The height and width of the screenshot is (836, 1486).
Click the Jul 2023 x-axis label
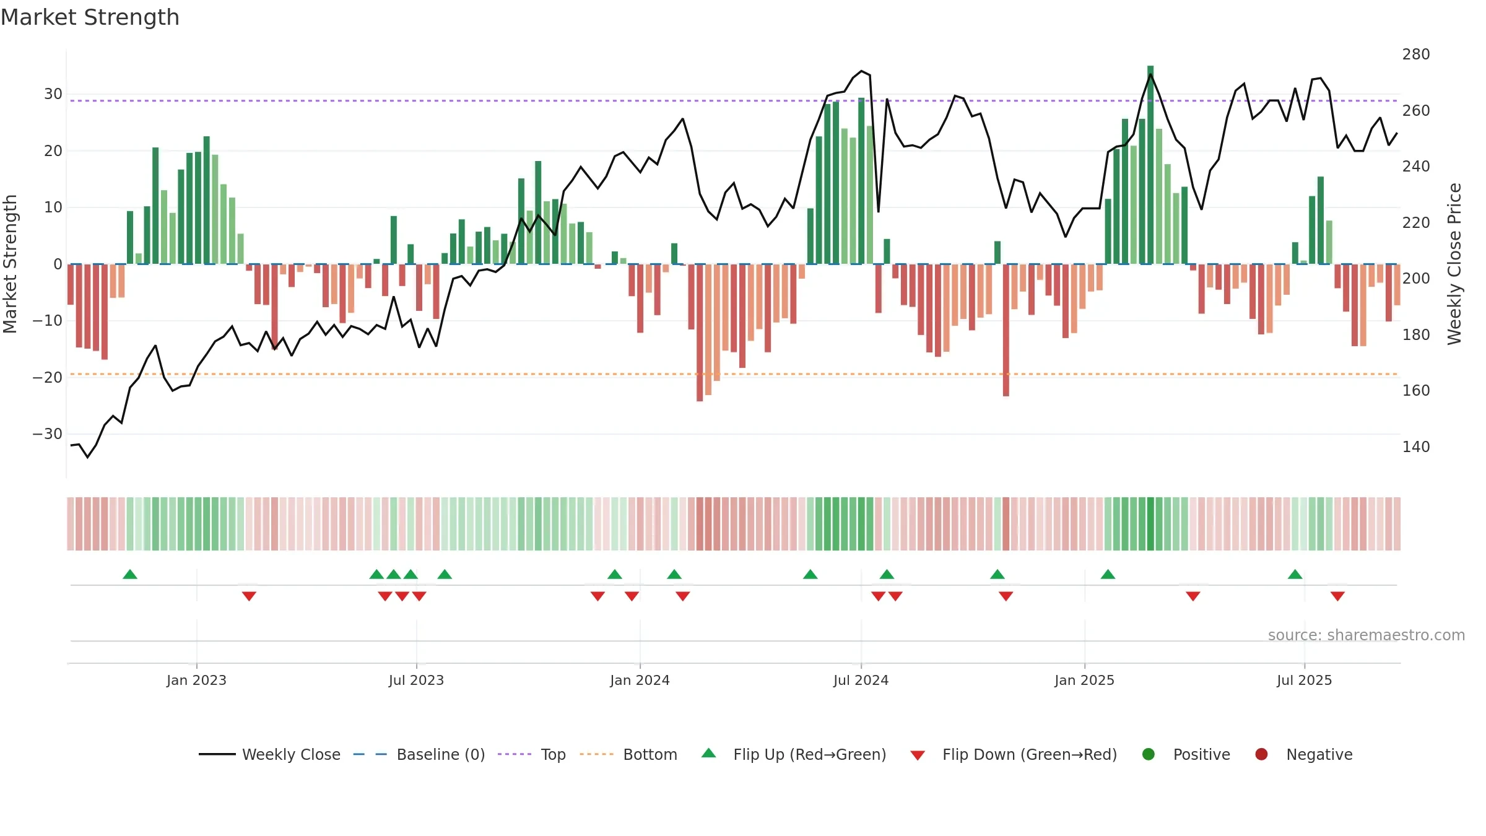416,680
